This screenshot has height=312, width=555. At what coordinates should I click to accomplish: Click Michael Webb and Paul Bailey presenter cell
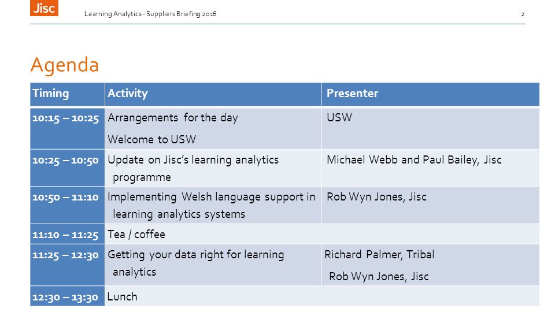430,168
